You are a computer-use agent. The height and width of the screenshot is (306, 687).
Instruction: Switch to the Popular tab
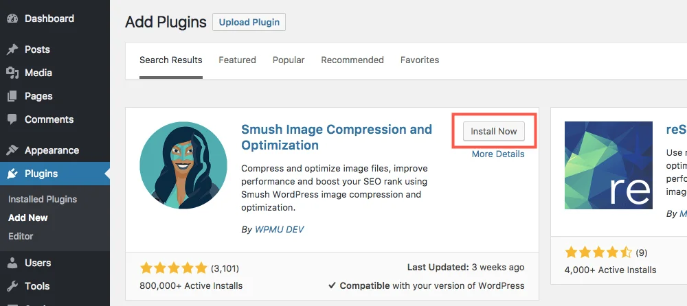(x=289, y=60)
